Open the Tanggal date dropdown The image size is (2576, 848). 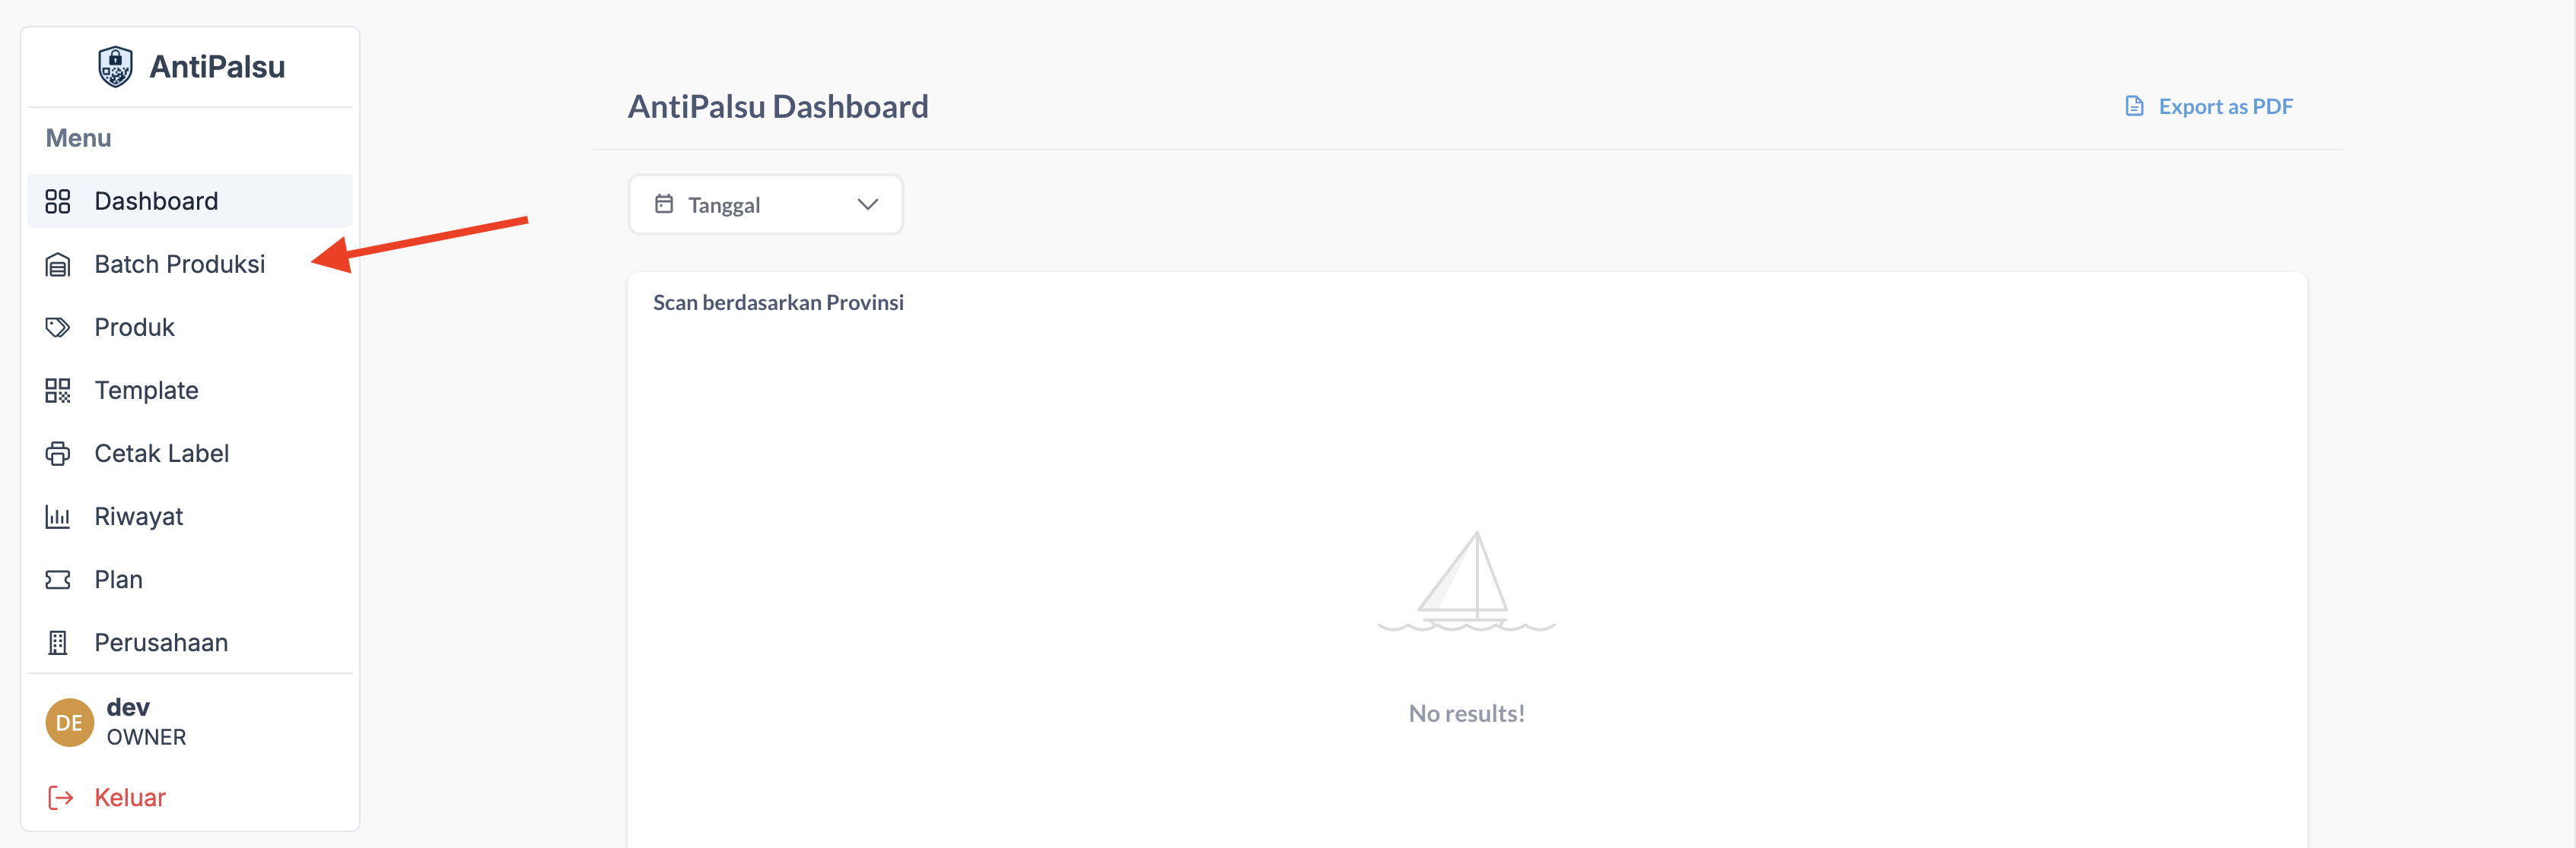765,204
